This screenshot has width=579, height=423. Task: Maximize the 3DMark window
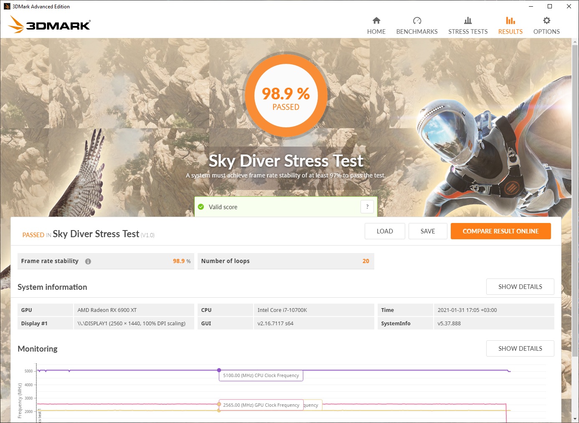pyautogui.click(x=550, y=6)
